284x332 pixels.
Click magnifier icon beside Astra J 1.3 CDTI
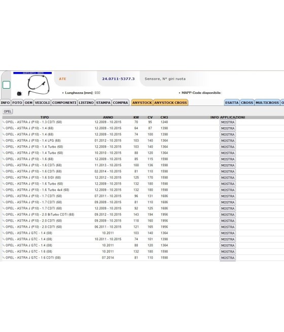point(4,122)
